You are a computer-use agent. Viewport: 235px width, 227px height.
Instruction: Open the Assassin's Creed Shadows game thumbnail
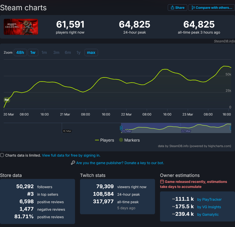[21, 27]
